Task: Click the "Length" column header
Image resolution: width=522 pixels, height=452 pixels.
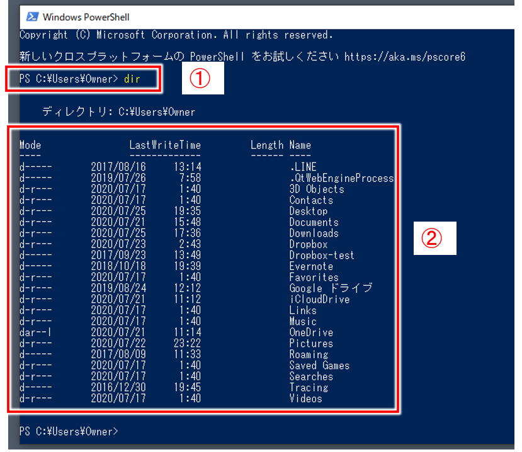Action: pos(267,145)
